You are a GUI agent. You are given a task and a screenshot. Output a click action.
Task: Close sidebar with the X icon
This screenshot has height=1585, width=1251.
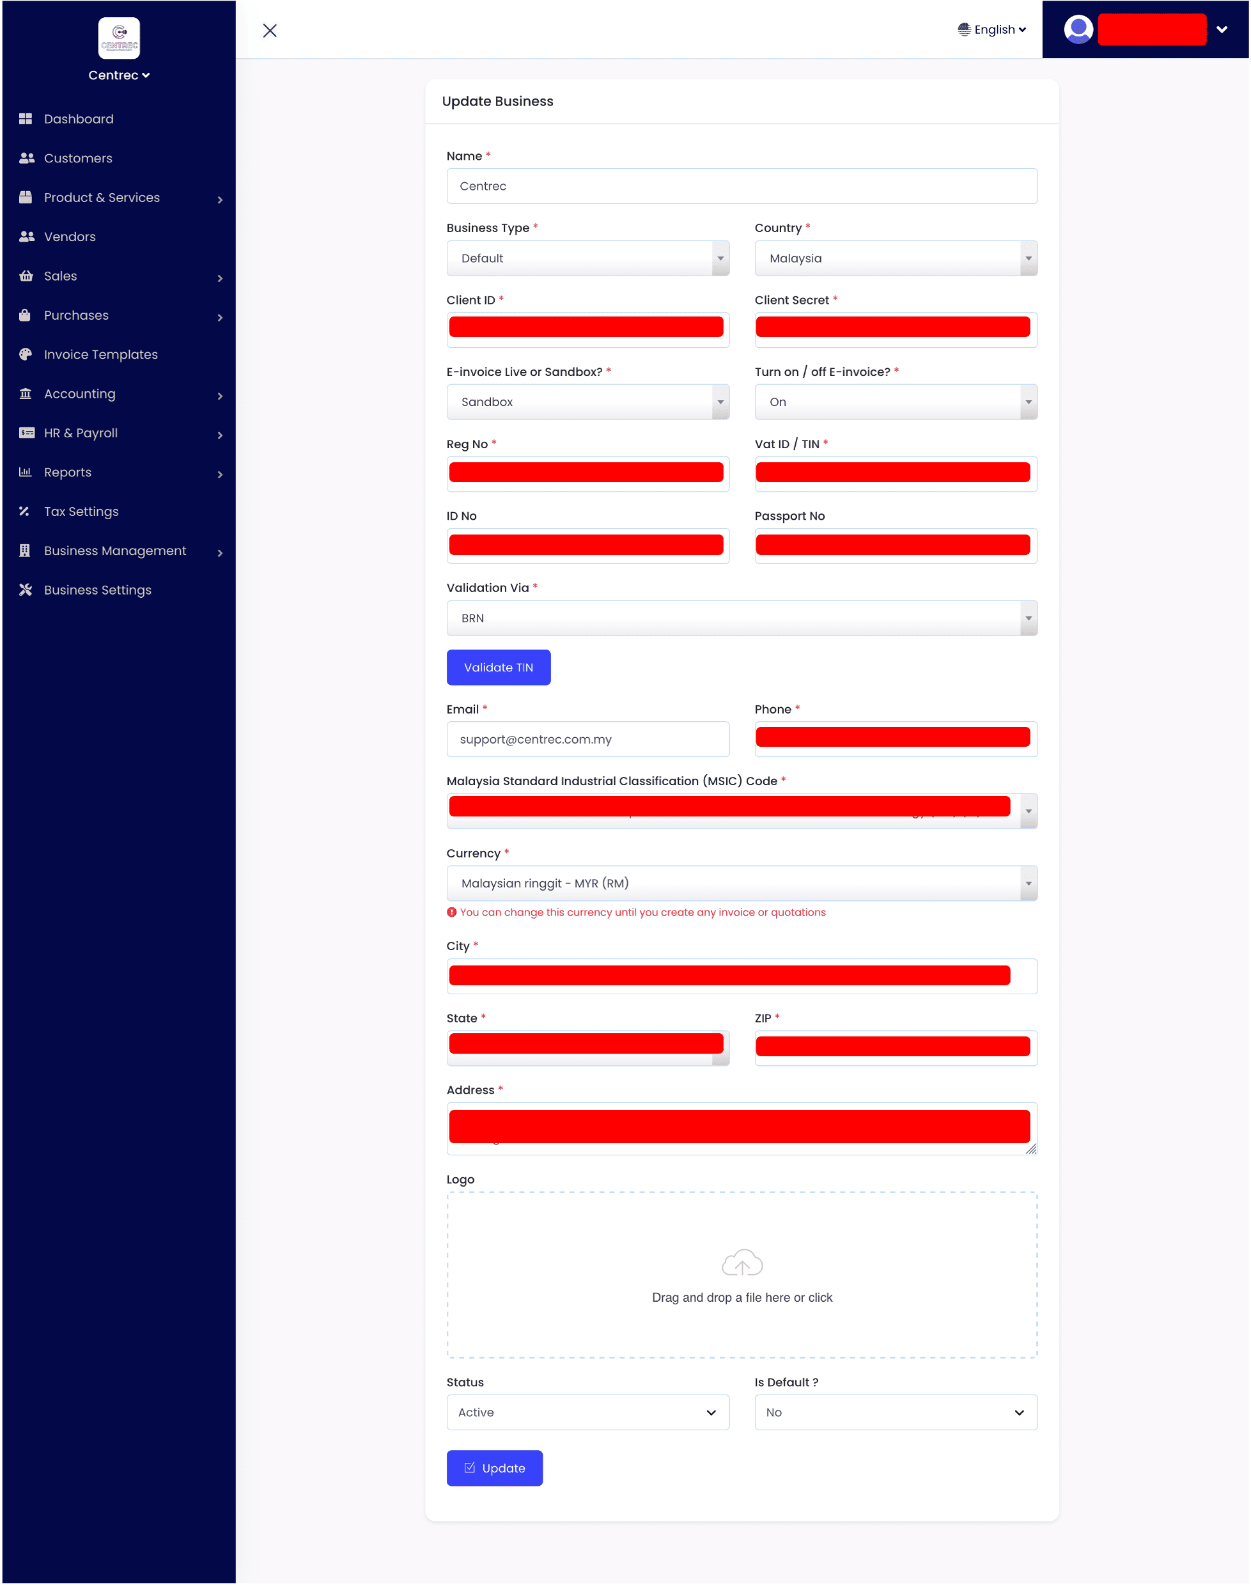click(x=270, y=31)
